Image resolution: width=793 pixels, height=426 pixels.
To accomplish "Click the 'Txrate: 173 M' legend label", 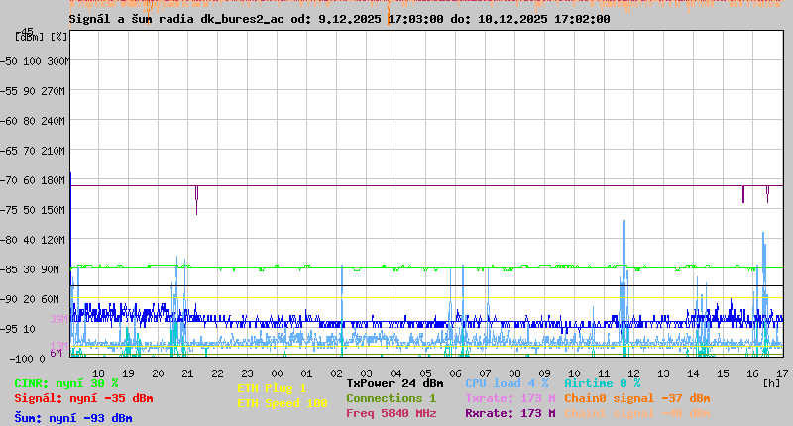I will [x=510, y=398].
